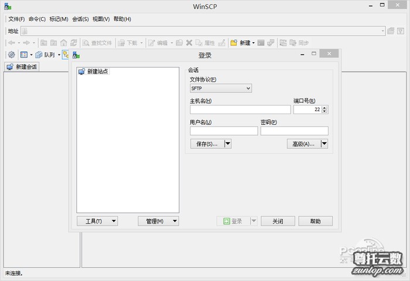Decrease the port number with the down spinner
The width and height of the screenshot is (410, 281).
(324, 112)
